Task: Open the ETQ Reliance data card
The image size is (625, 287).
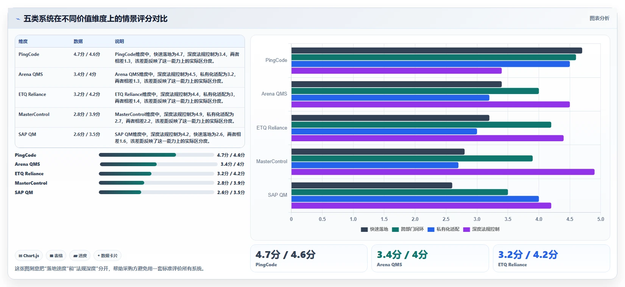Action: [x=551, y=258]
